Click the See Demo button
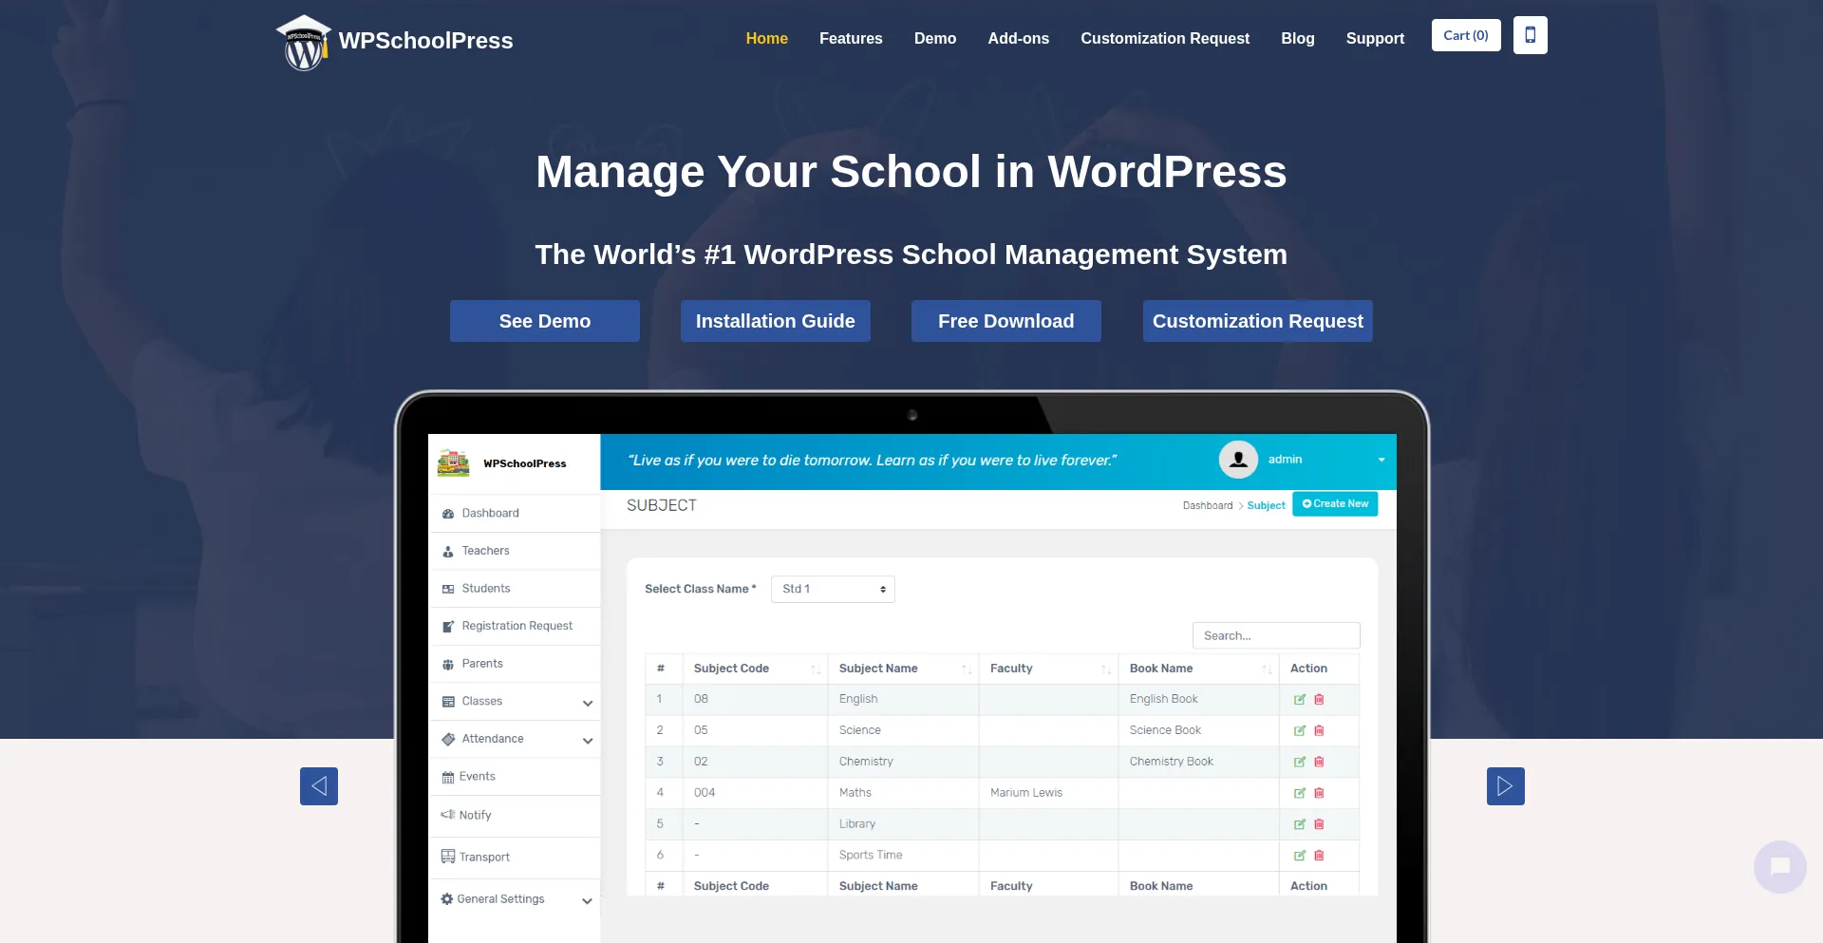Image resolution: width=1823 pixels, height=943 pixels. pos(545,321)
